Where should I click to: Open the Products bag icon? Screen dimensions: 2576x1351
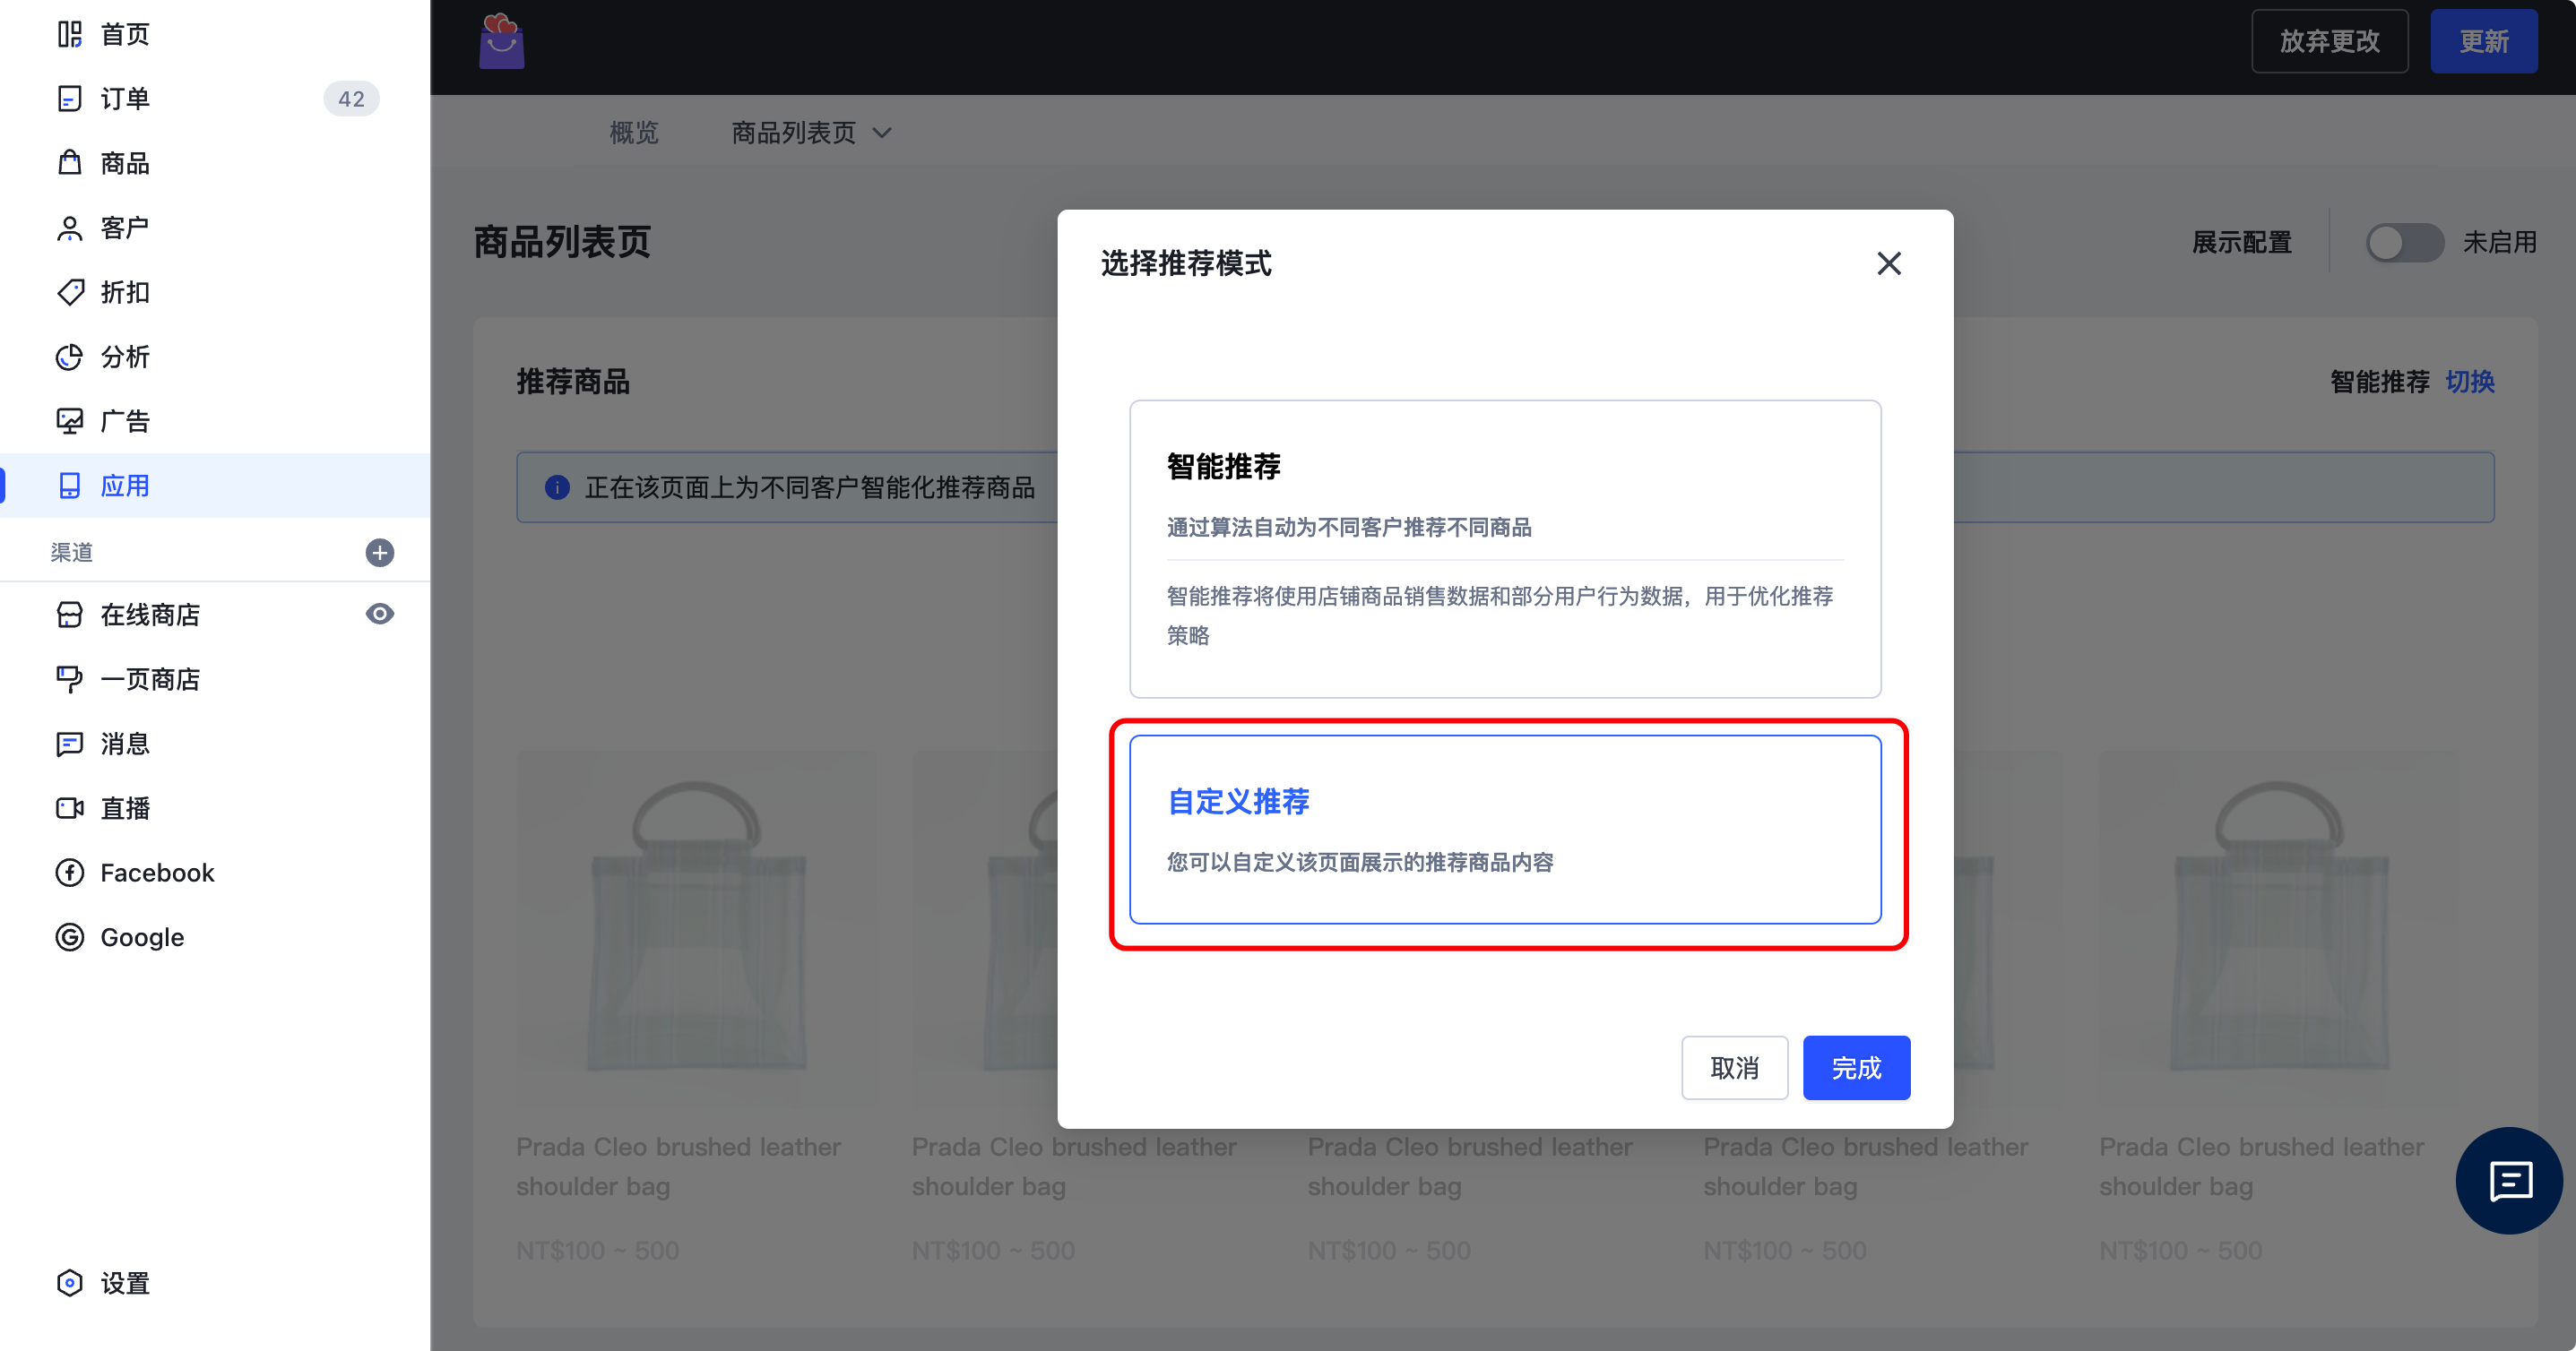(x=69, y=163)
